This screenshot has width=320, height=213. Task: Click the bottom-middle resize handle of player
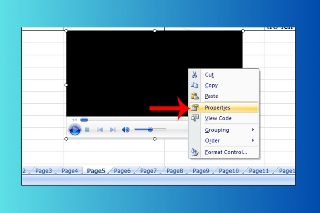point(155,139)
